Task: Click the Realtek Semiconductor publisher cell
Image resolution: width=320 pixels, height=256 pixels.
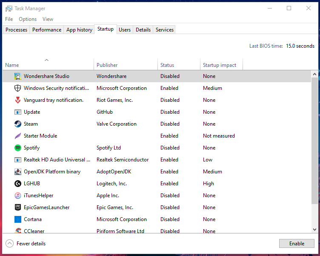Action: pos(123,160)
